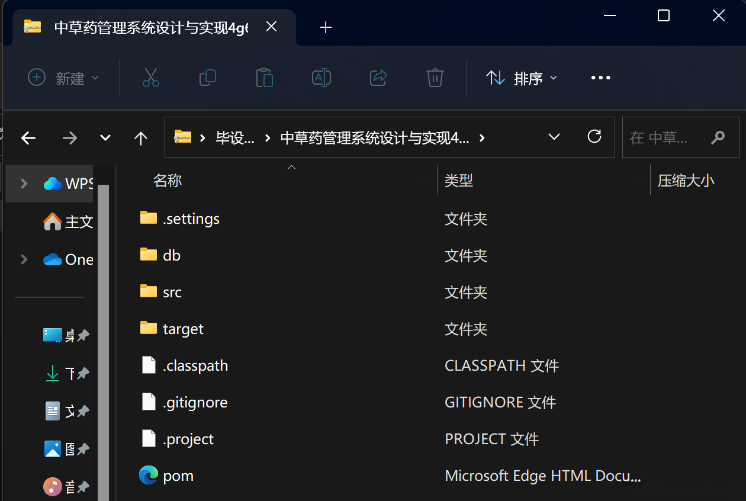The width and height of the screenshot is (746, 501).
Task: Expand the address bar history dropdown
Action: pyautogui.click(x=554, y=137)
